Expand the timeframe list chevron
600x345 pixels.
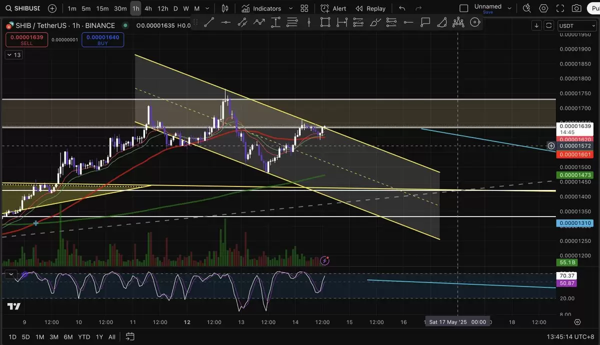207,8
